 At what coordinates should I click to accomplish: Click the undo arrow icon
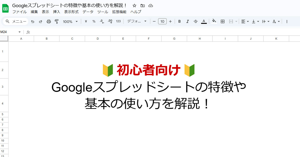32,21
